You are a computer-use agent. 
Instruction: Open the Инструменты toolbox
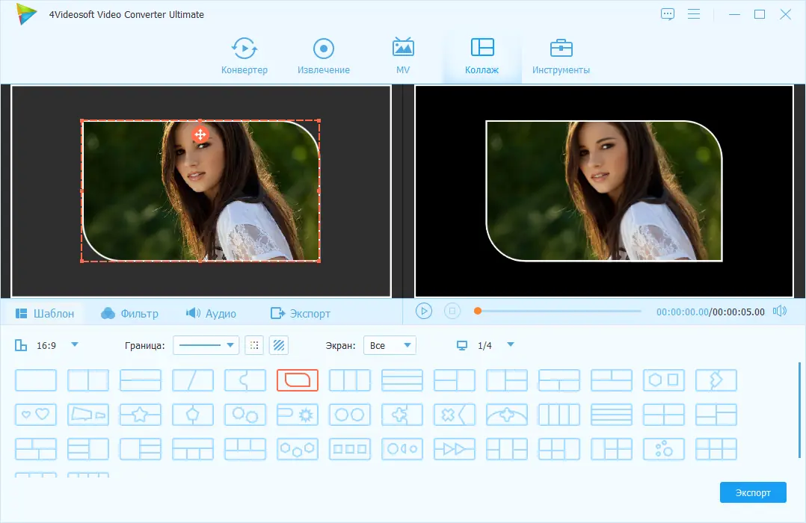(x=561, y=56)
